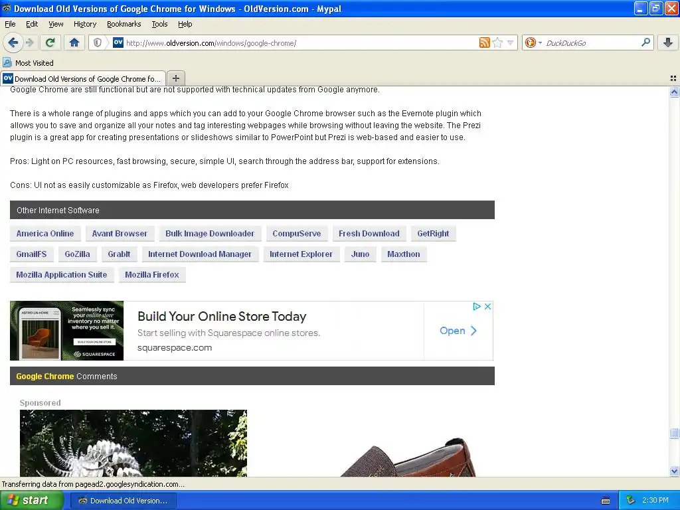Click the Forward arrow button
The height and width of the screenshot is (510, 680).
pos(29,42)
